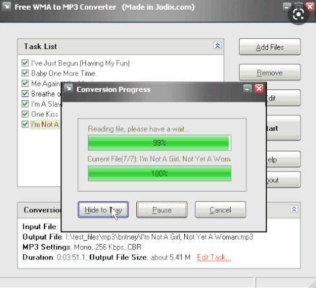Uncheck the Baby One More Time task

(25, 73)
